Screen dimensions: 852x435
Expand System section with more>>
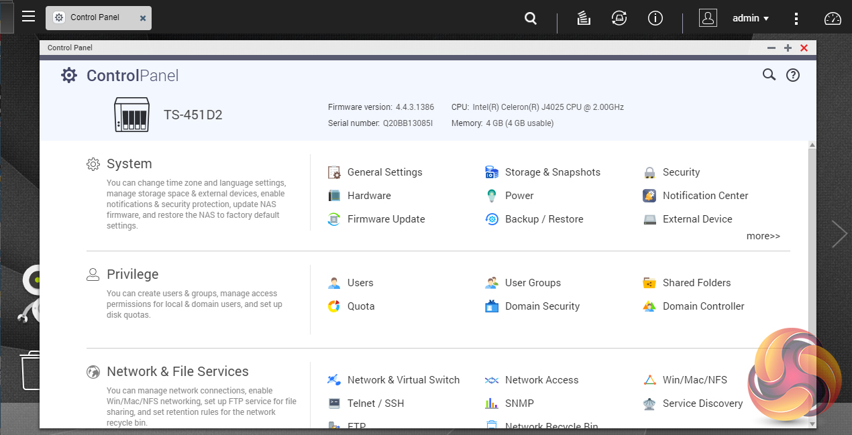(x=763, y=236)
